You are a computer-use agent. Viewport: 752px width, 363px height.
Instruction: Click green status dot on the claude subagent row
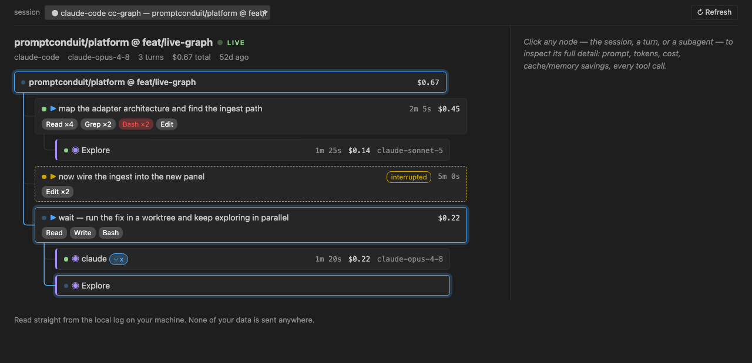(x=66, y=259)
